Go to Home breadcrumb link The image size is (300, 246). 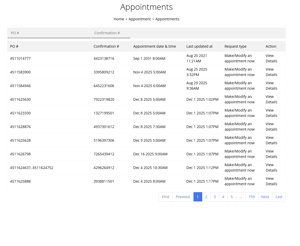(x=119, y=19)
